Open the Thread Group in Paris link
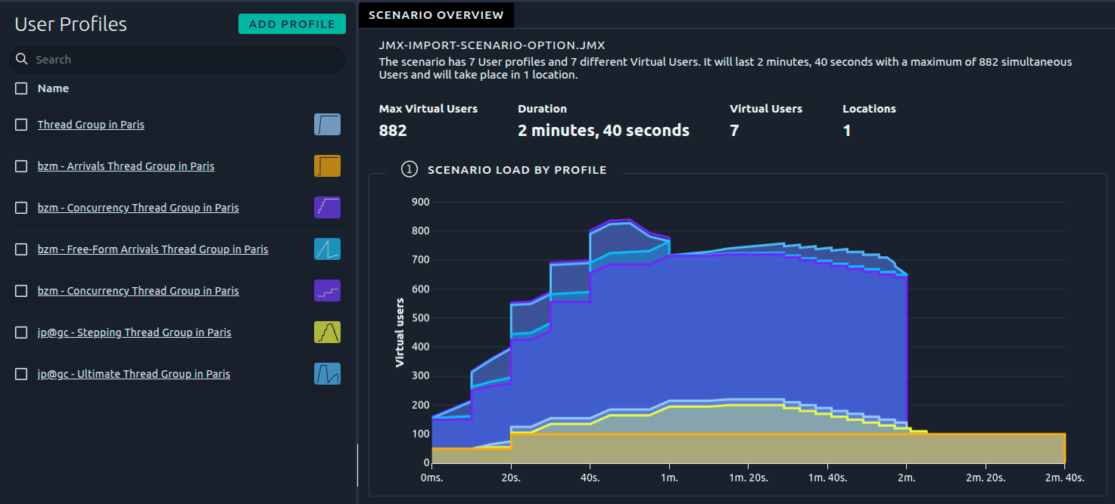The width and height of the screenshot is (1115, 504). coord(91,125)
